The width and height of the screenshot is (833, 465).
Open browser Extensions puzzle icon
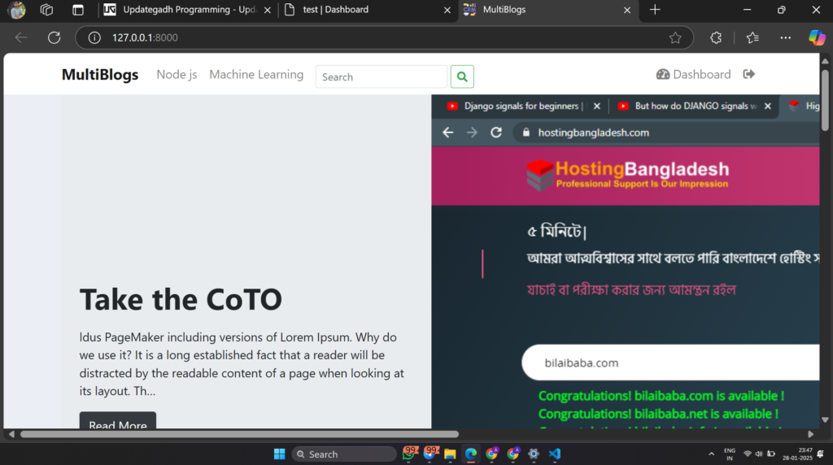click(716, 37)
